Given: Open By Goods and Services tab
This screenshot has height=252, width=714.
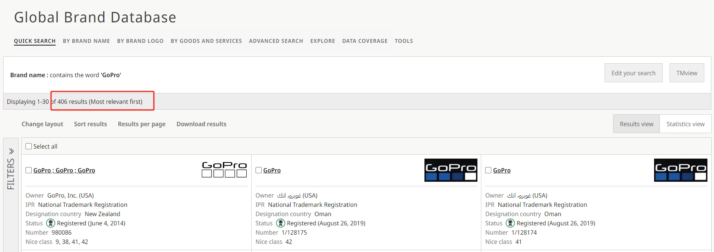Looking at the screenshot, I should click(206, 41).
